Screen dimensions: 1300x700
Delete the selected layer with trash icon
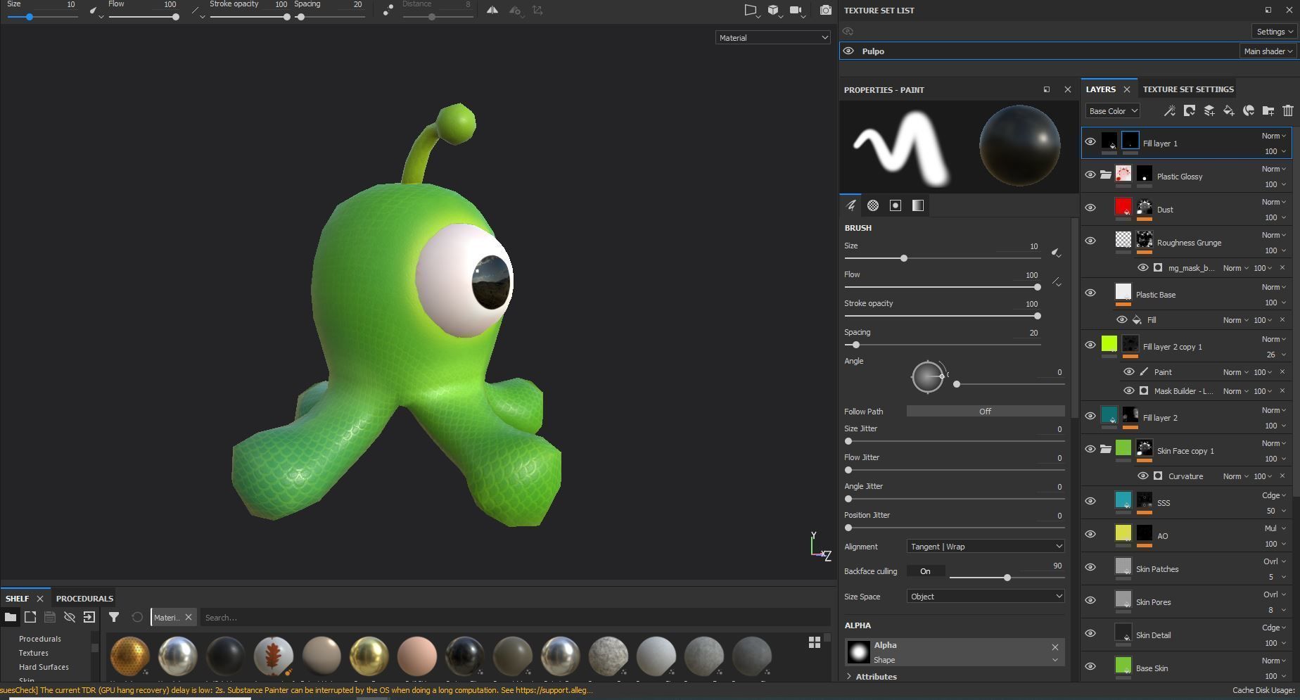pos(1287,110)
